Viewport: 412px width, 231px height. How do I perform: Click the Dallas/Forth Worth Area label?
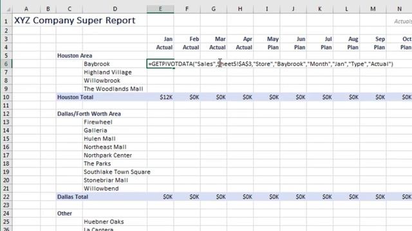(x=89, y=114)
